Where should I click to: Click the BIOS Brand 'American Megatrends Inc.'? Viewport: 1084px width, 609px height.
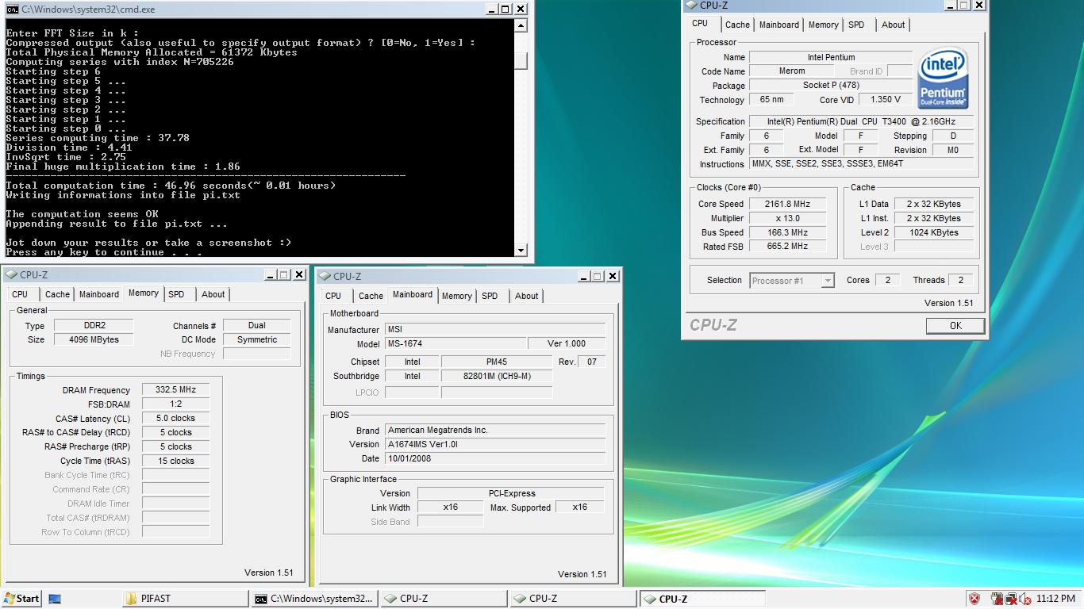click(x=495, y=430)
